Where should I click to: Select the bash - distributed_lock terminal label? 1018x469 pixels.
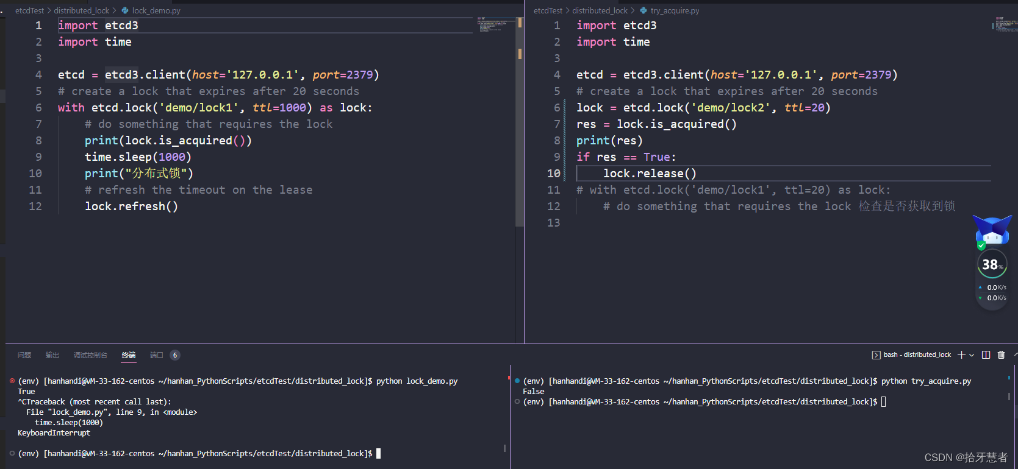(x=917, y=354)
